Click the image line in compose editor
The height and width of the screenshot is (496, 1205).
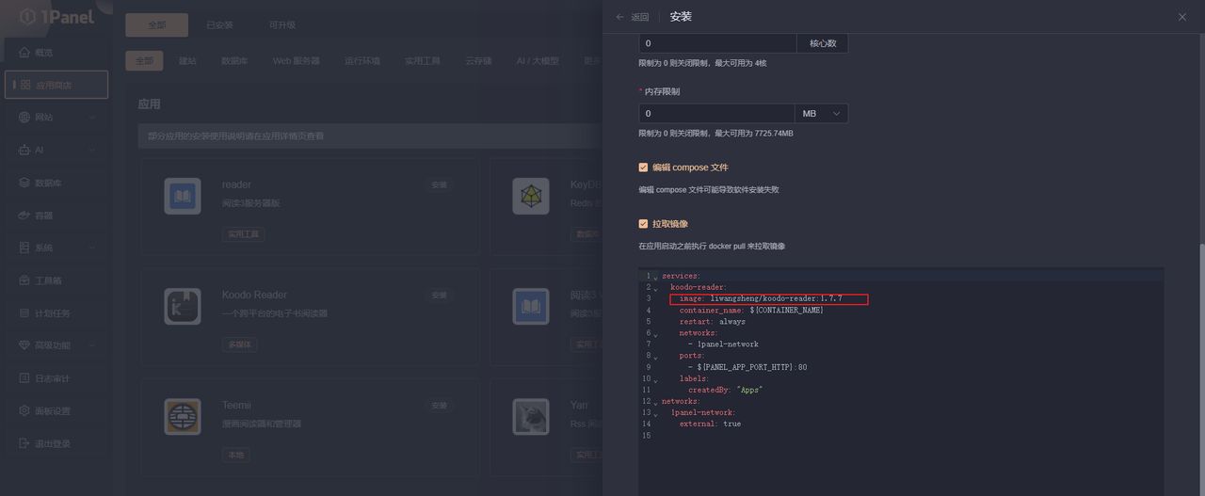(761, 299)
